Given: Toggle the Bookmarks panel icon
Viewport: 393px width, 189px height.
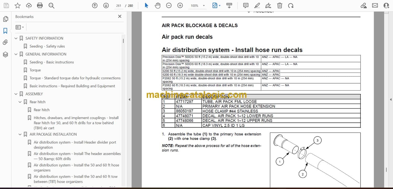Looking at the screenshot, I should coord(5,31).
